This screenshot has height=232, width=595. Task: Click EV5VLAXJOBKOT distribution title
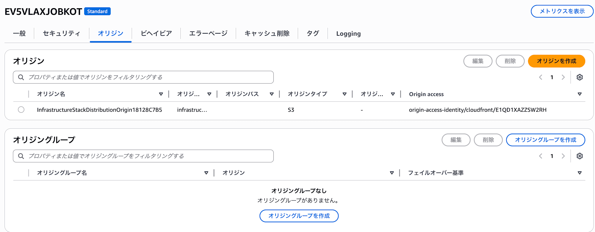pos(43,12)
